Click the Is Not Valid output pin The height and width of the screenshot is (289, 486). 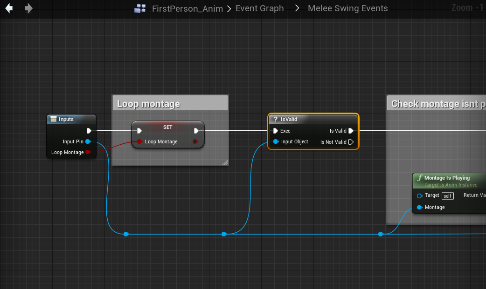coord(351,142)
